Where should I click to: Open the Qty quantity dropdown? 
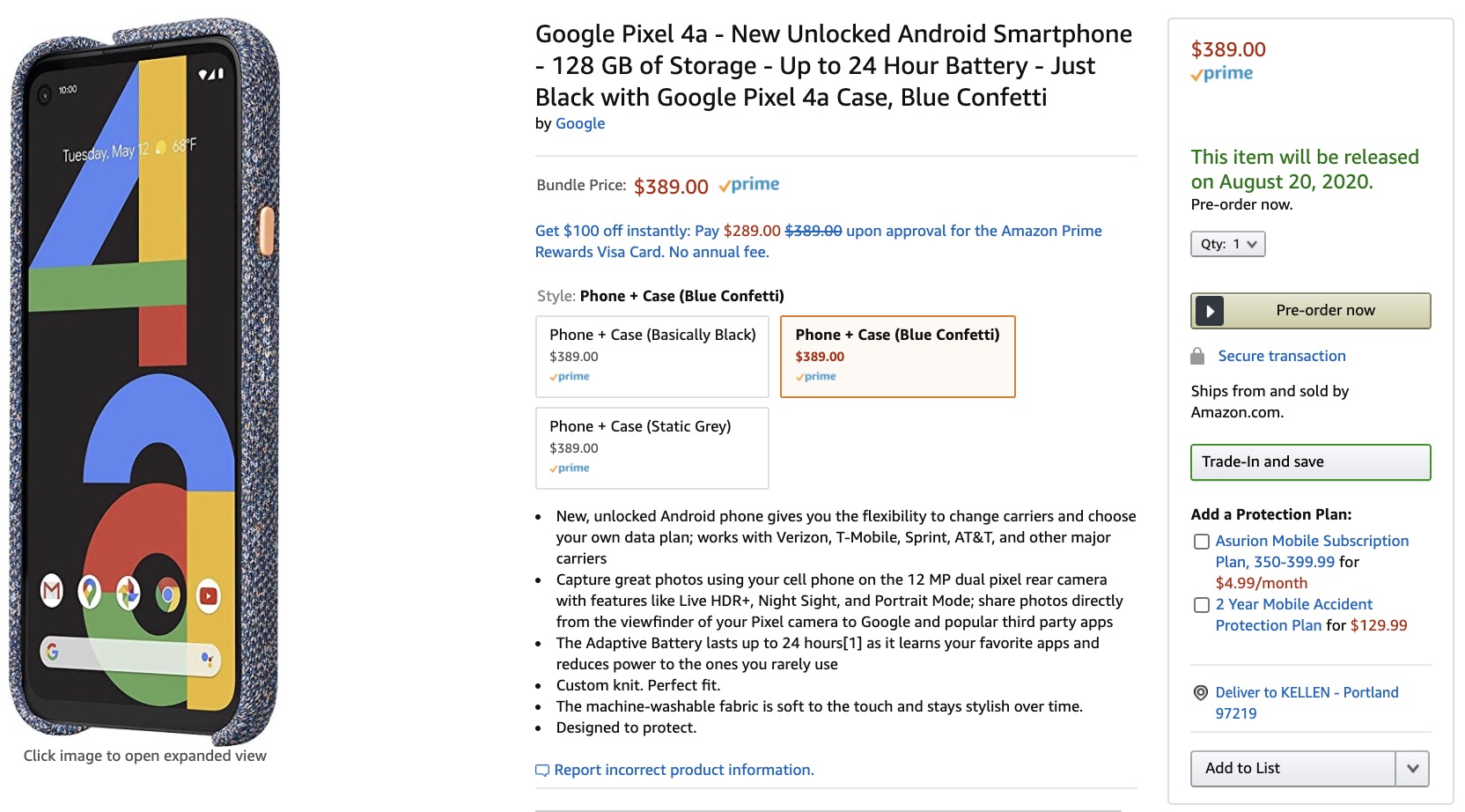tap(1227, 244)
